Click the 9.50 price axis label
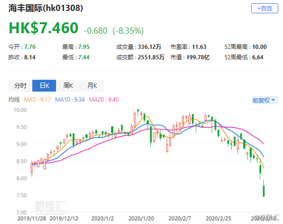 tap(21, 127)
